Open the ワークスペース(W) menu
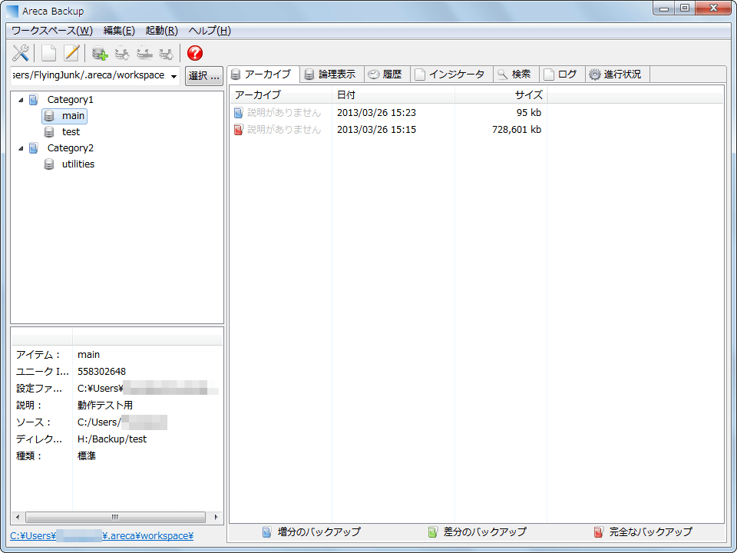Image resolution: width=737 pixels, height=553 pixels. click(51, 31)
